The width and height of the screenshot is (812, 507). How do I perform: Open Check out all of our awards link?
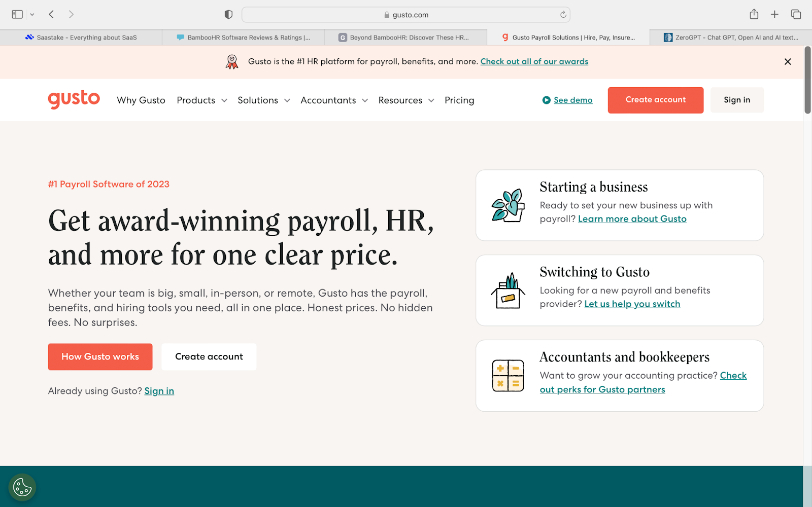click(x=534, y=61)
